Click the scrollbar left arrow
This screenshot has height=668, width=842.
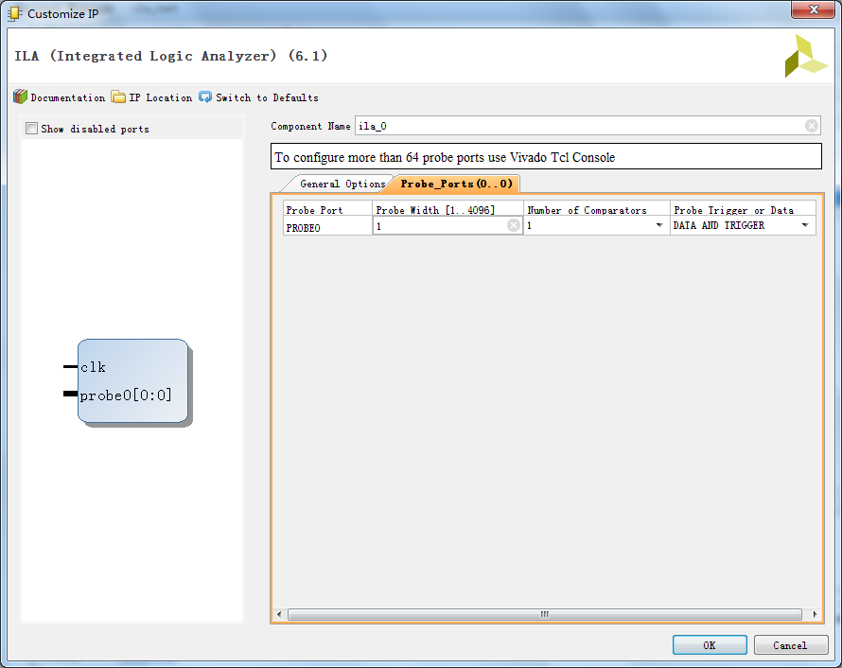pyautogui.click(x=279, y=614)
